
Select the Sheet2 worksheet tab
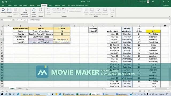pos(20,89)
